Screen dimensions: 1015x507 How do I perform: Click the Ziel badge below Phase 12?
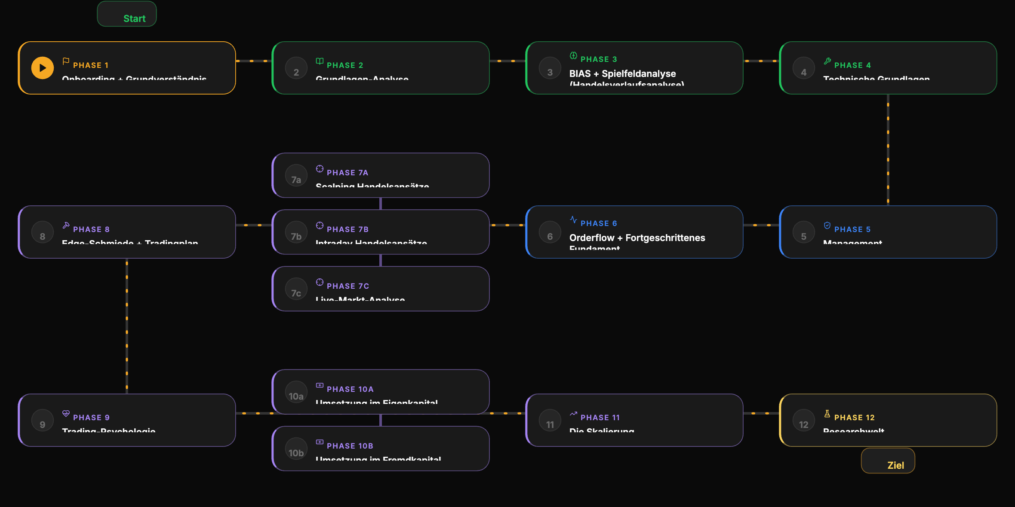[888, 461]
